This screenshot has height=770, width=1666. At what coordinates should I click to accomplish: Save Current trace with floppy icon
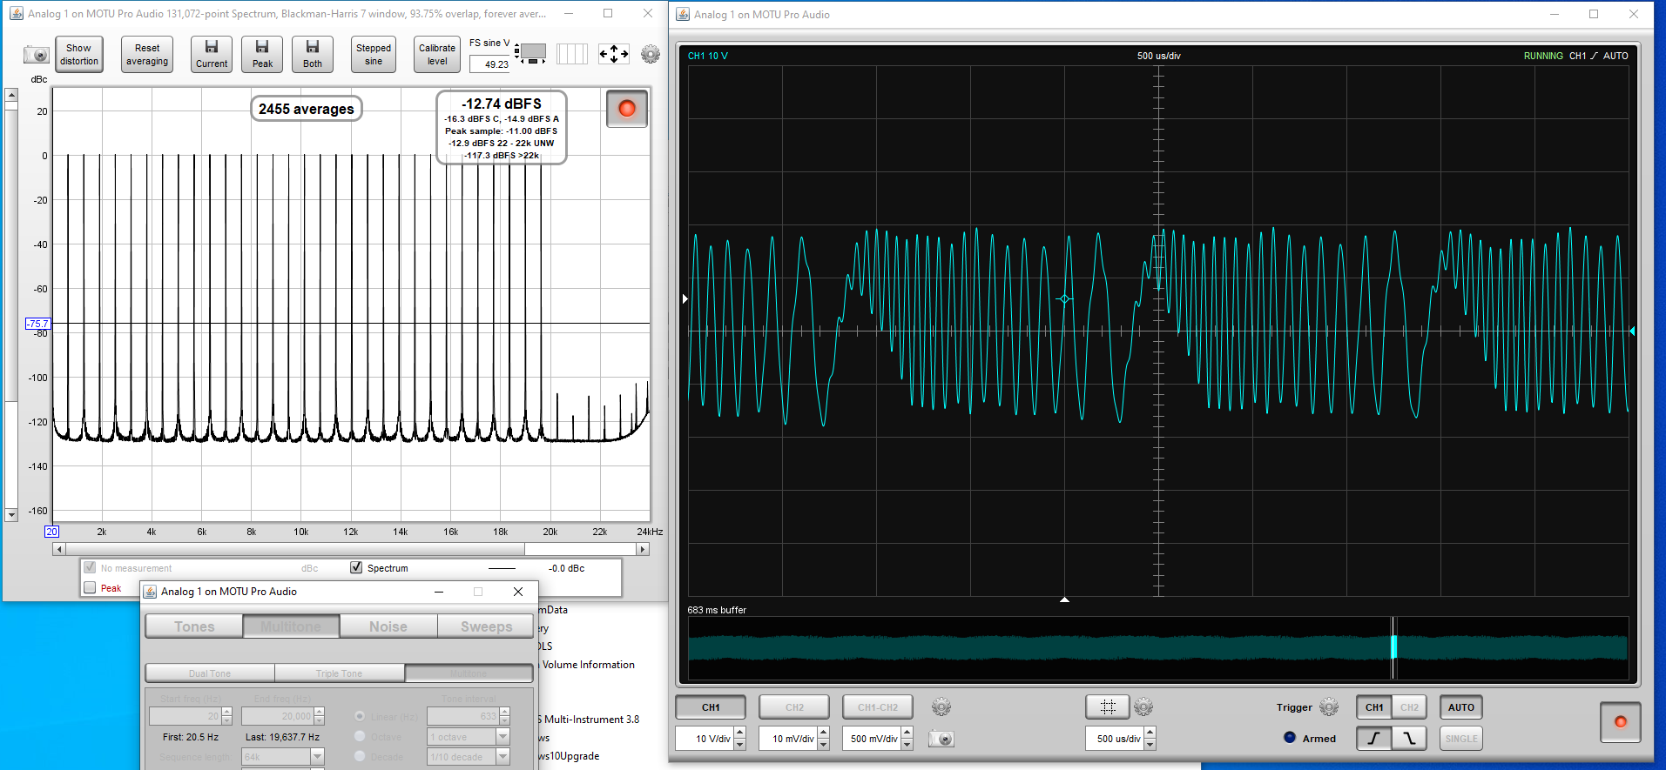212,54
